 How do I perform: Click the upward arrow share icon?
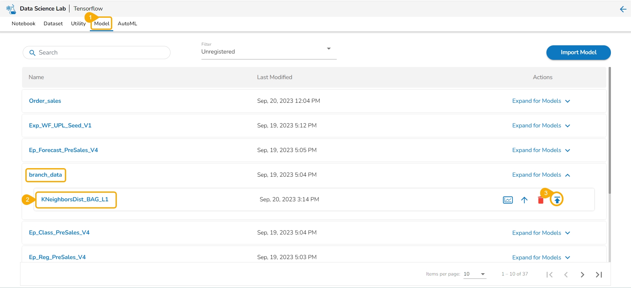(524, 200)
